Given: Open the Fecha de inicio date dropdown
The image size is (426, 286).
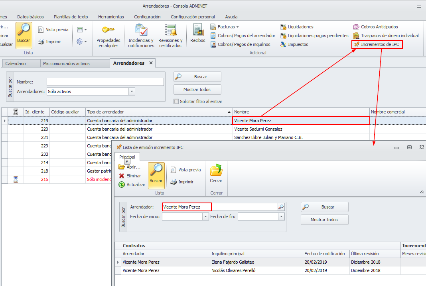Looking at the screenshot, I should pos(206,216).
